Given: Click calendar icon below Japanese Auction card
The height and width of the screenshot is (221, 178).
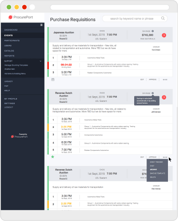Looking at the screenshot, I should coord(53,79).
